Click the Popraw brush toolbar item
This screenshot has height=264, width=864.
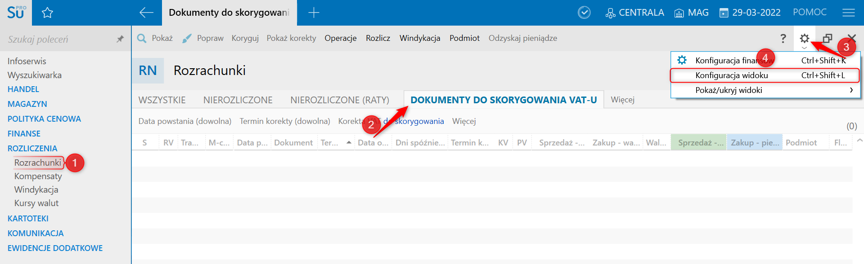(x=202, y=38)
